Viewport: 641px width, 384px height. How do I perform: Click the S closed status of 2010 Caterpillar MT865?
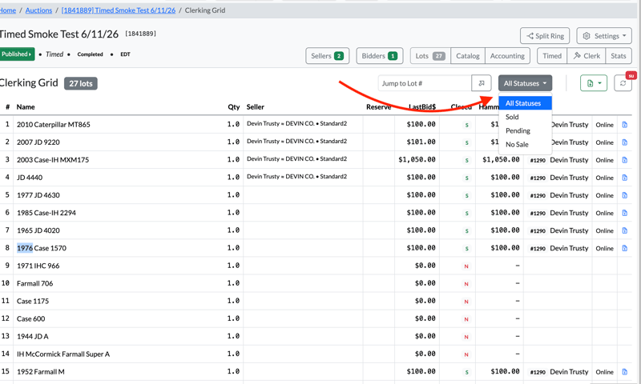point(466,126)
